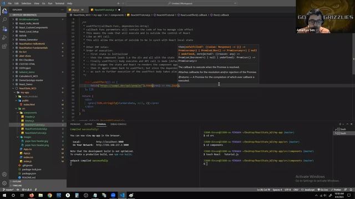The width and height of the screenshot is (355, 199).
Task: Open Windows notification center icon
Action: [349, 195]
